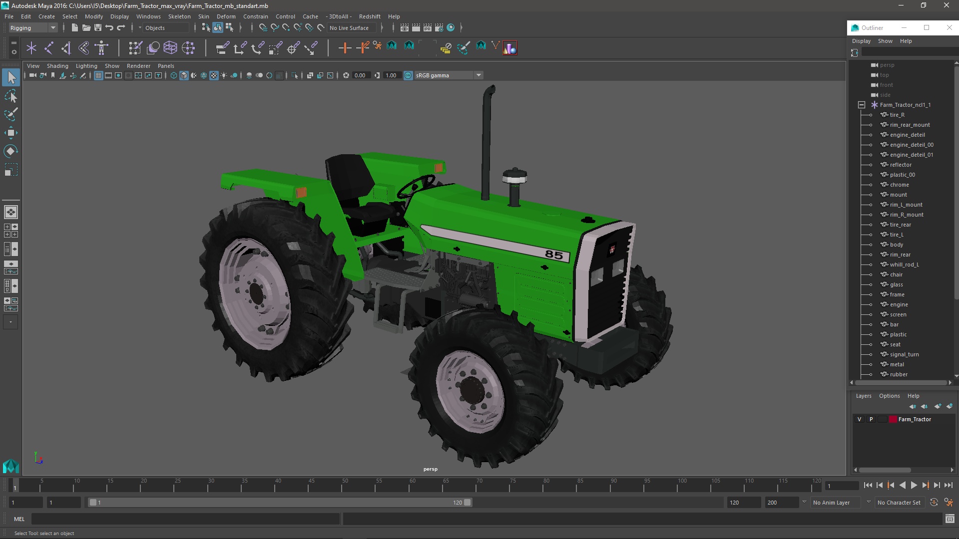This screenshot has width=959, height=539.
Task: Click the New Scene icon
Action: [74, 28]
